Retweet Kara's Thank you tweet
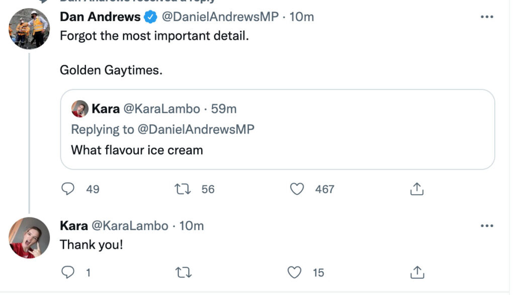The height and width of the screenshot is (295, 515). point(184,272)
